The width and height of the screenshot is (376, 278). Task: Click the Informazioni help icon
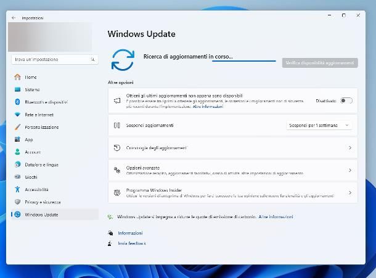pos(110,233)
